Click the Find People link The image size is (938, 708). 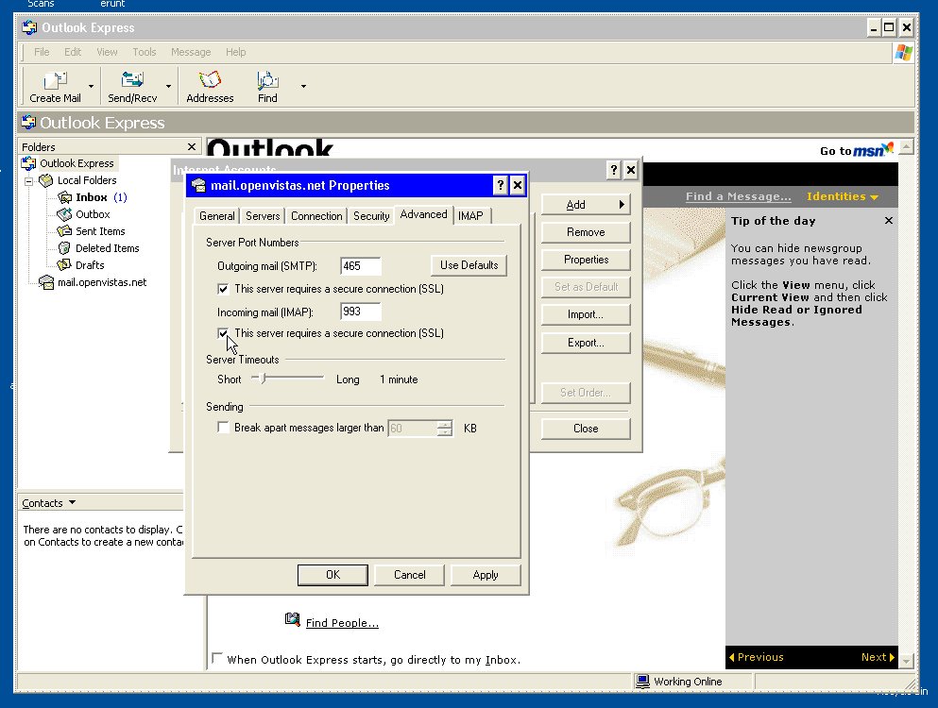[x=342, y=623]
